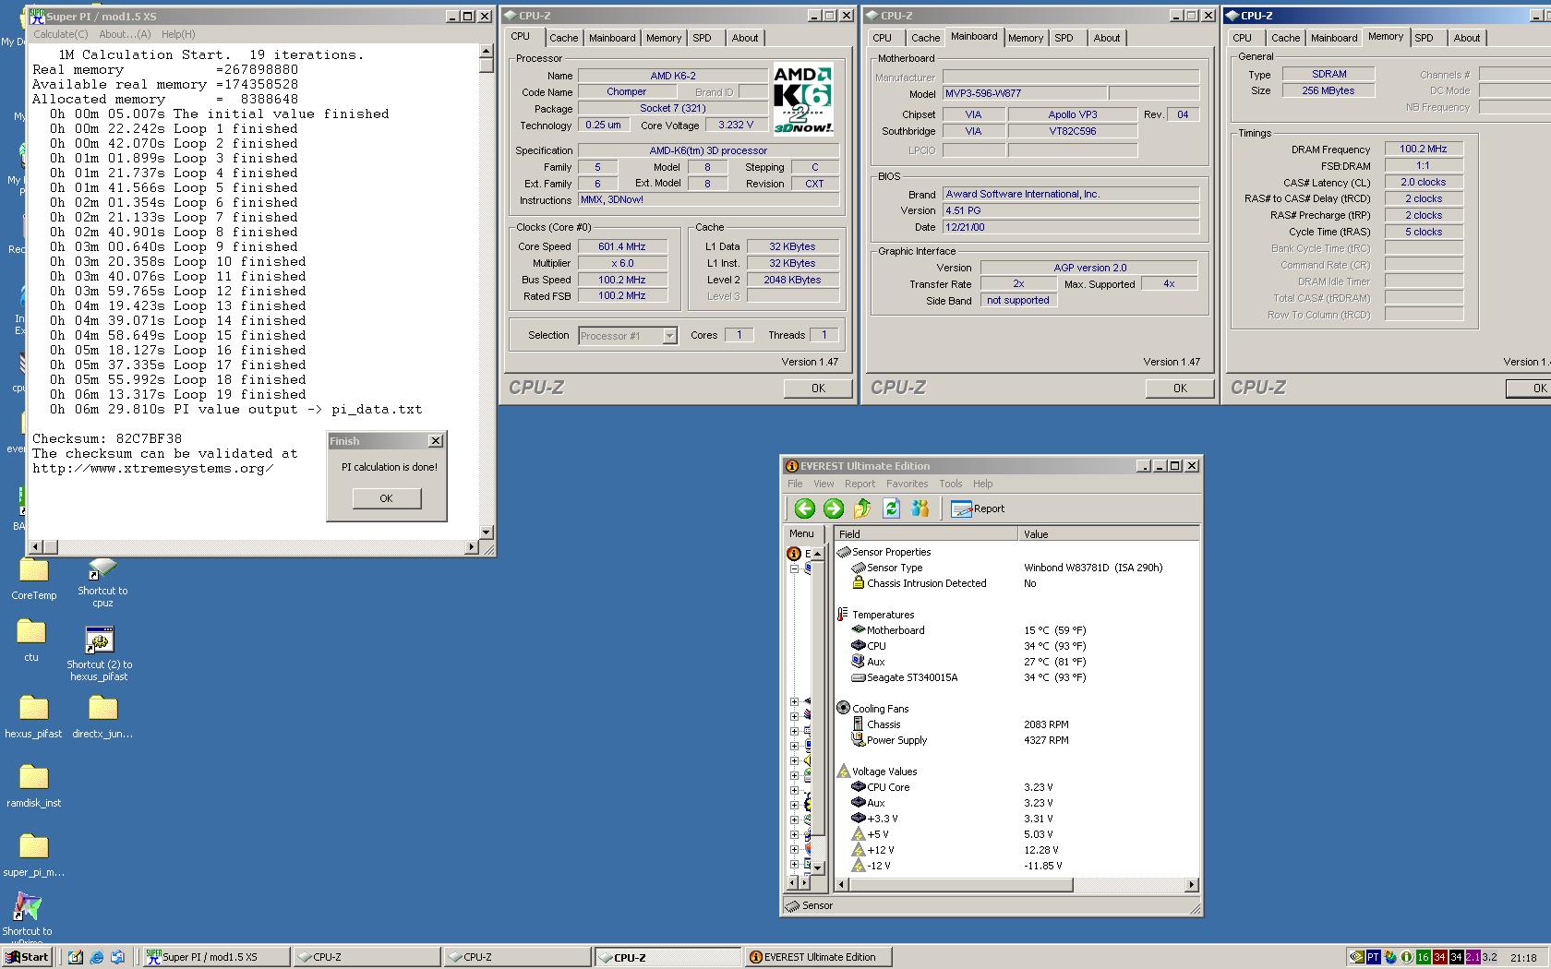The height and width of the screenshot is (969, 1551).
Task: Select CPU Core voltage row
Action: [x=1016, y=787]
